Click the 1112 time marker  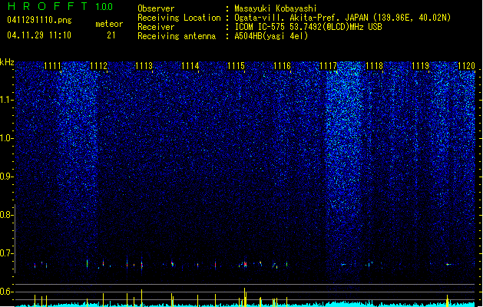(98, 66)
